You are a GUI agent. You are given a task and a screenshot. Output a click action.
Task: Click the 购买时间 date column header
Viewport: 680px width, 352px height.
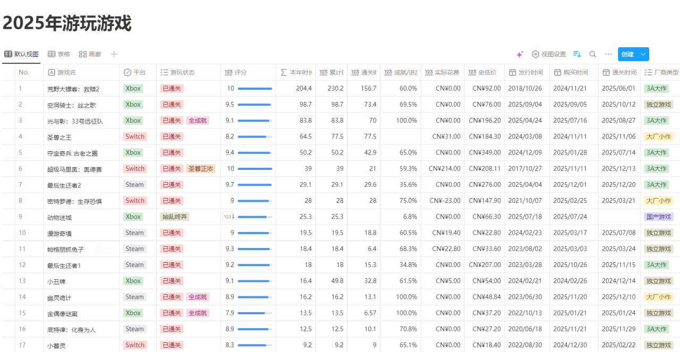(x=574, y=72)
